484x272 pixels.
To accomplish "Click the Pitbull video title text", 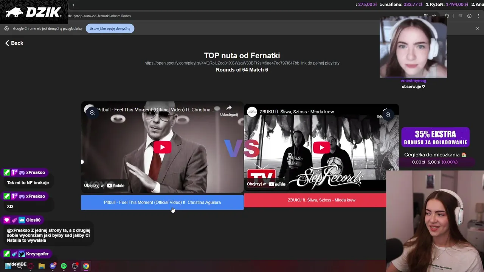I will click(x=156, y=110).
